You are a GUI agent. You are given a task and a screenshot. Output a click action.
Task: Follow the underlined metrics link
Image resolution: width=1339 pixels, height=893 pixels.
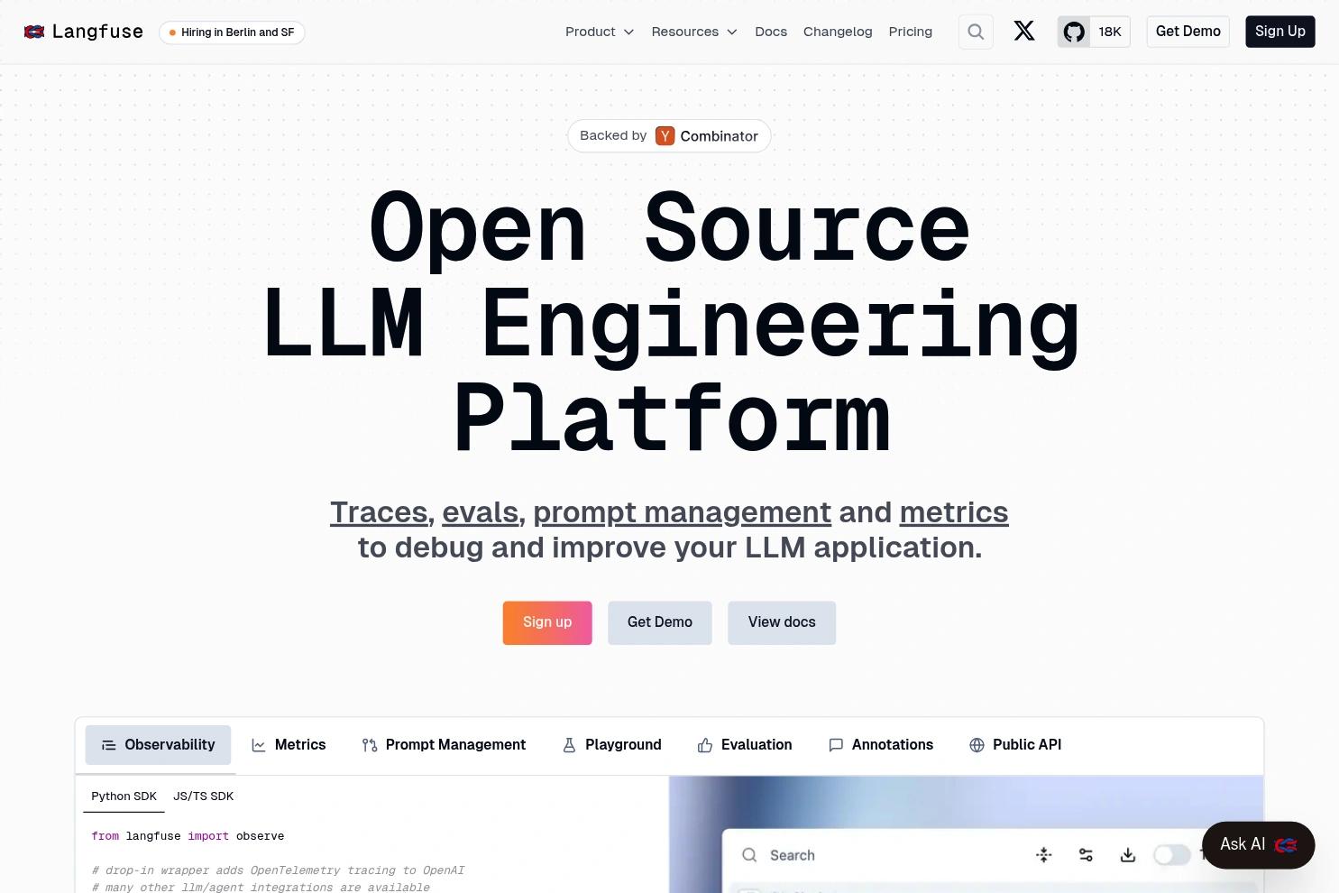tap(954, 512)
